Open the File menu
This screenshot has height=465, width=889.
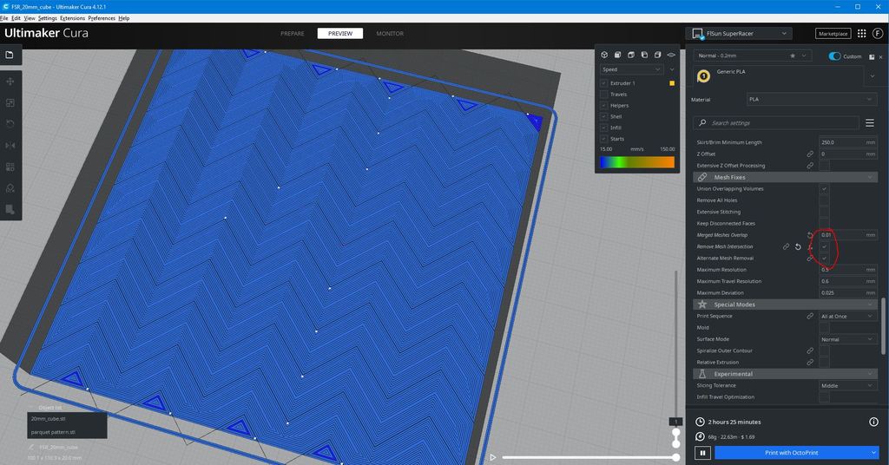click(x=4, y=18)
